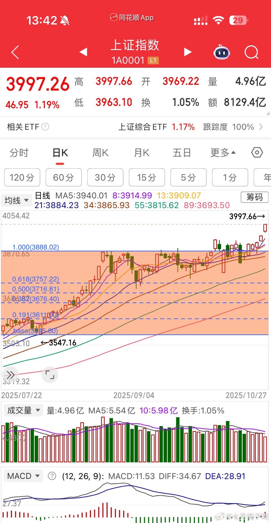This screenshot has width=271, height=523.
Task: Tap the MACD help question icon
Action: 52,476
